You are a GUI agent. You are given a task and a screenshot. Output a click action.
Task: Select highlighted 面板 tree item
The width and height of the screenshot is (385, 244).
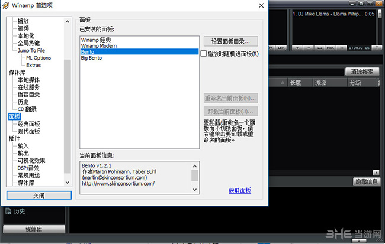pos(15,116)
